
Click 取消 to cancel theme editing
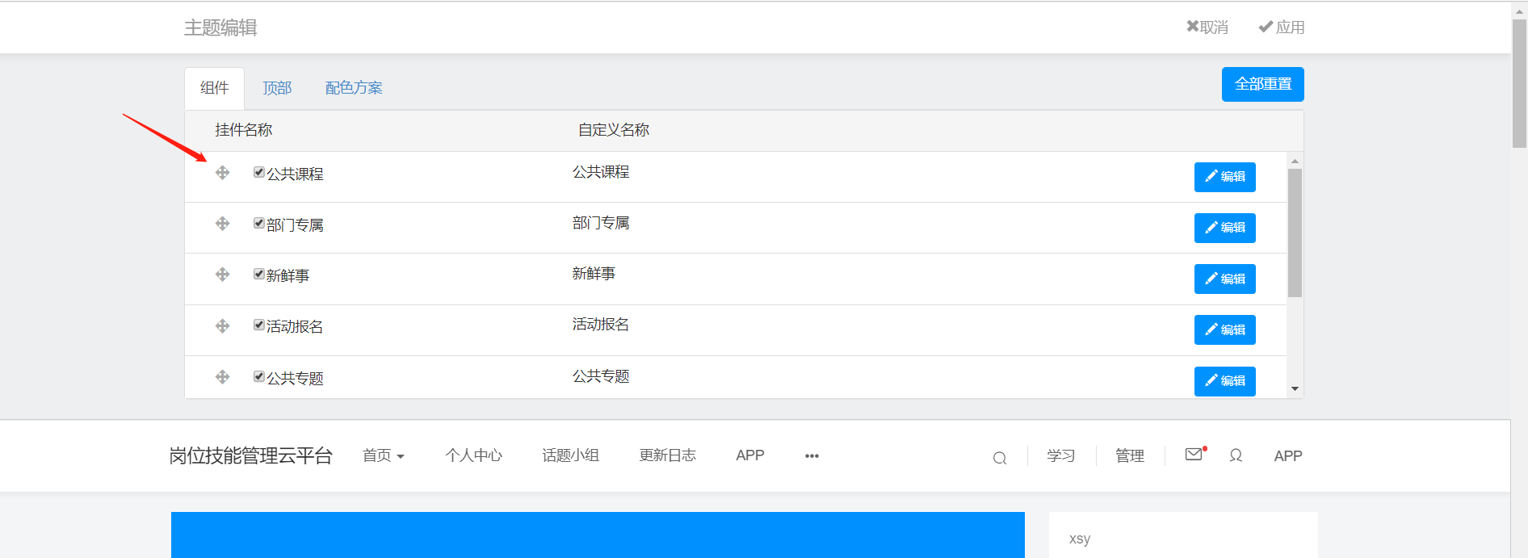click(x=1207, y=27)
